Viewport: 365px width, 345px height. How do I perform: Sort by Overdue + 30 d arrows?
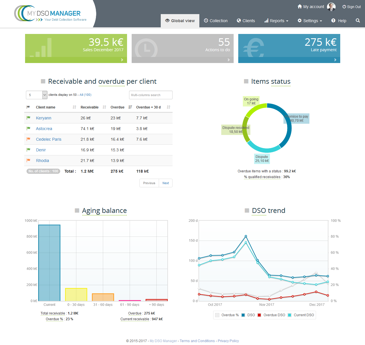pos(169,107)
